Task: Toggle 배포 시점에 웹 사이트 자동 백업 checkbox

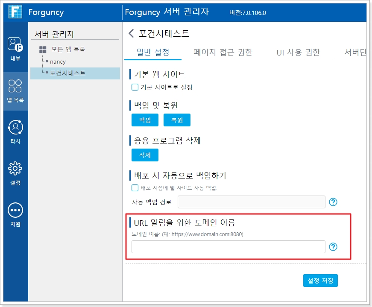Action: [x=135, y=188]
